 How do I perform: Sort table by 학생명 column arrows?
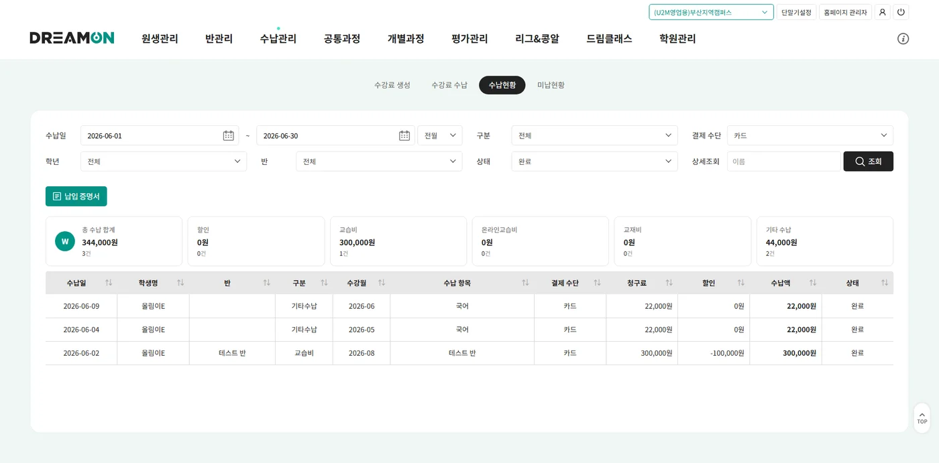180,283
